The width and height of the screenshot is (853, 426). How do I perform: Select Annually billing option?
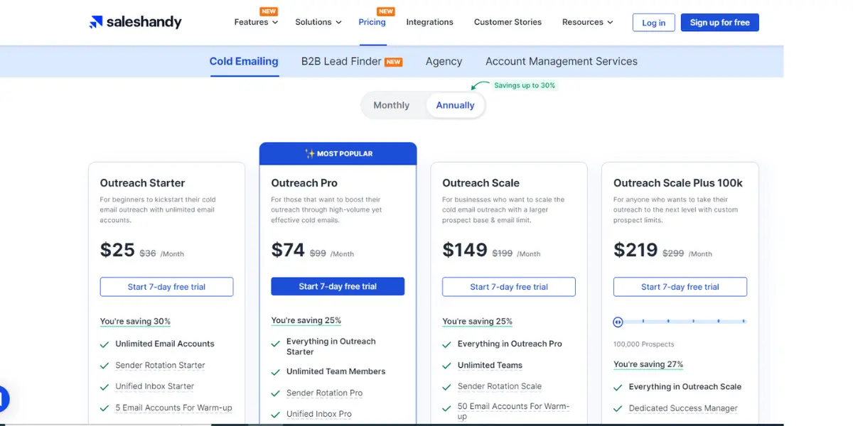[455, 105]
